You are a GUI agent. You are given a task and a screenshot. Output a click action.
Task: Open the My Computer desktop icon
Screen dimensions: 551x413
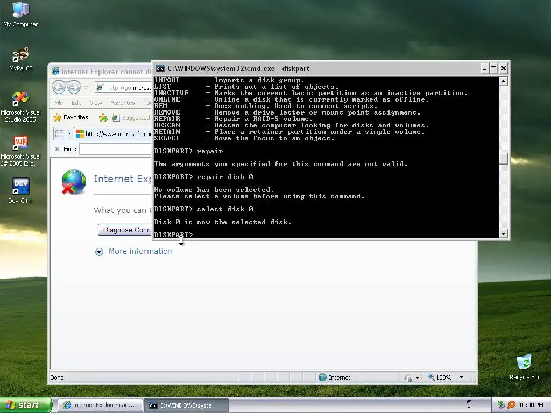pyautogui.click(x=20, y=15)
